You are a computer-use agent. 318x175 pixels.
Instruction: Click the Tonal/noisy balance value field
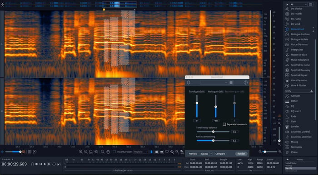(234, 132)
